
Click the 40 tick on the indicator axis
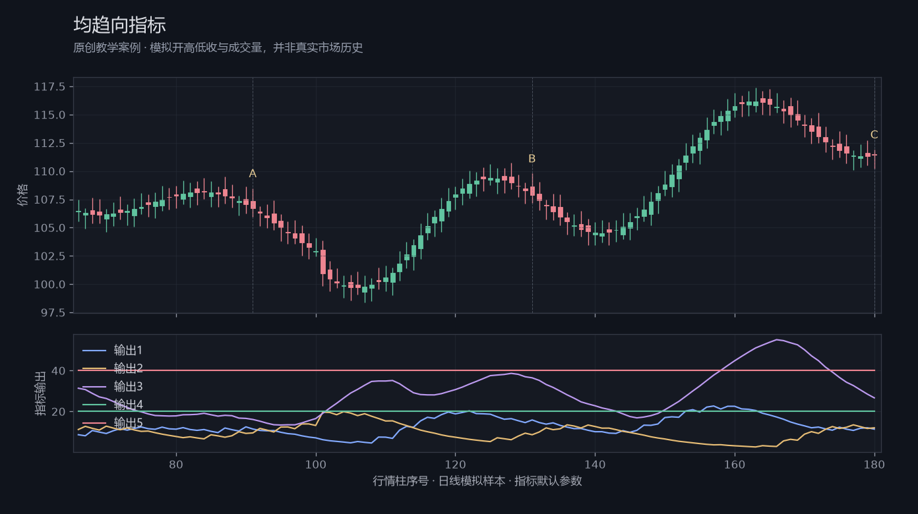pos(59,371)
